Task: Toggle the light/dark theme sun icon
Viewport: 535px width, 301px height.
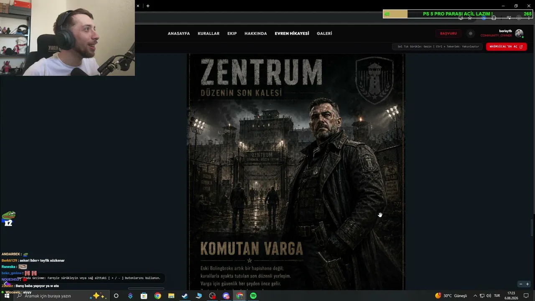Action: pyautogui.click(x=470, y=33)
